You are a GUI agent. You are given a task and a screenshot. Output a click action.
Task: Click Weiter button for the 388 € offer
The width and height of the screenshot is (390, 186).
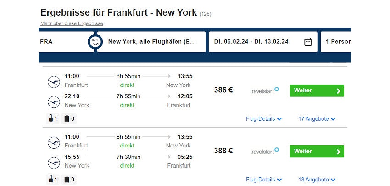tap(317, 151)
